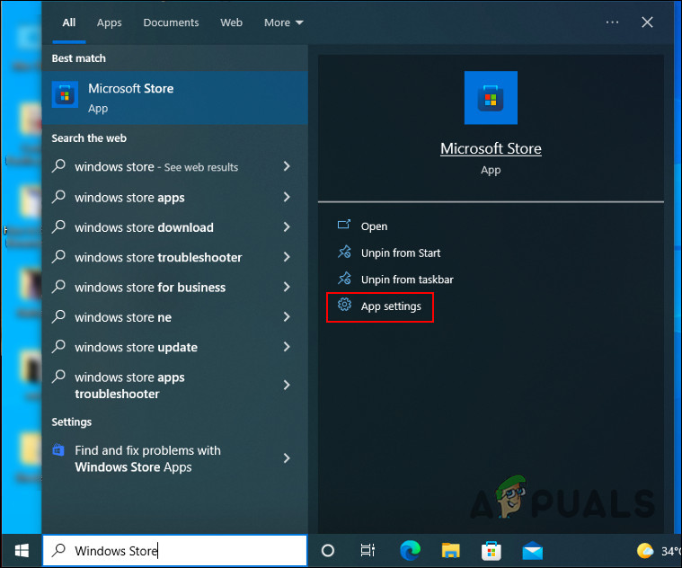Open the More filter dropdown
This screenshot has width=682, height=568.
click(284, 22)
